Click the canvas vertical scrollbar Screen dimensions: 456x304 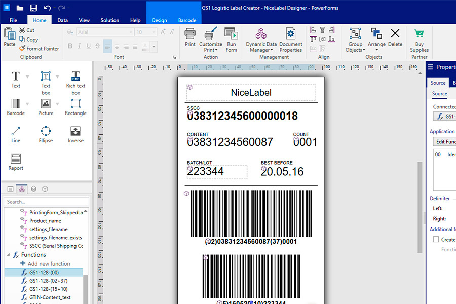click(x=420, y=207)
